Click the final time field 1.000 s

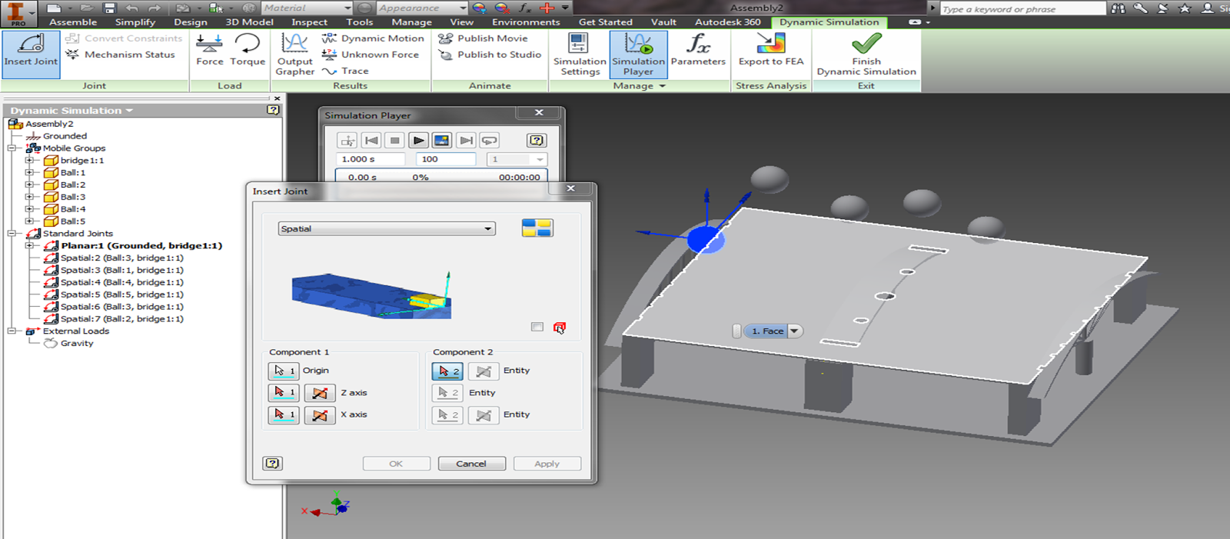[x=371, y=159]
